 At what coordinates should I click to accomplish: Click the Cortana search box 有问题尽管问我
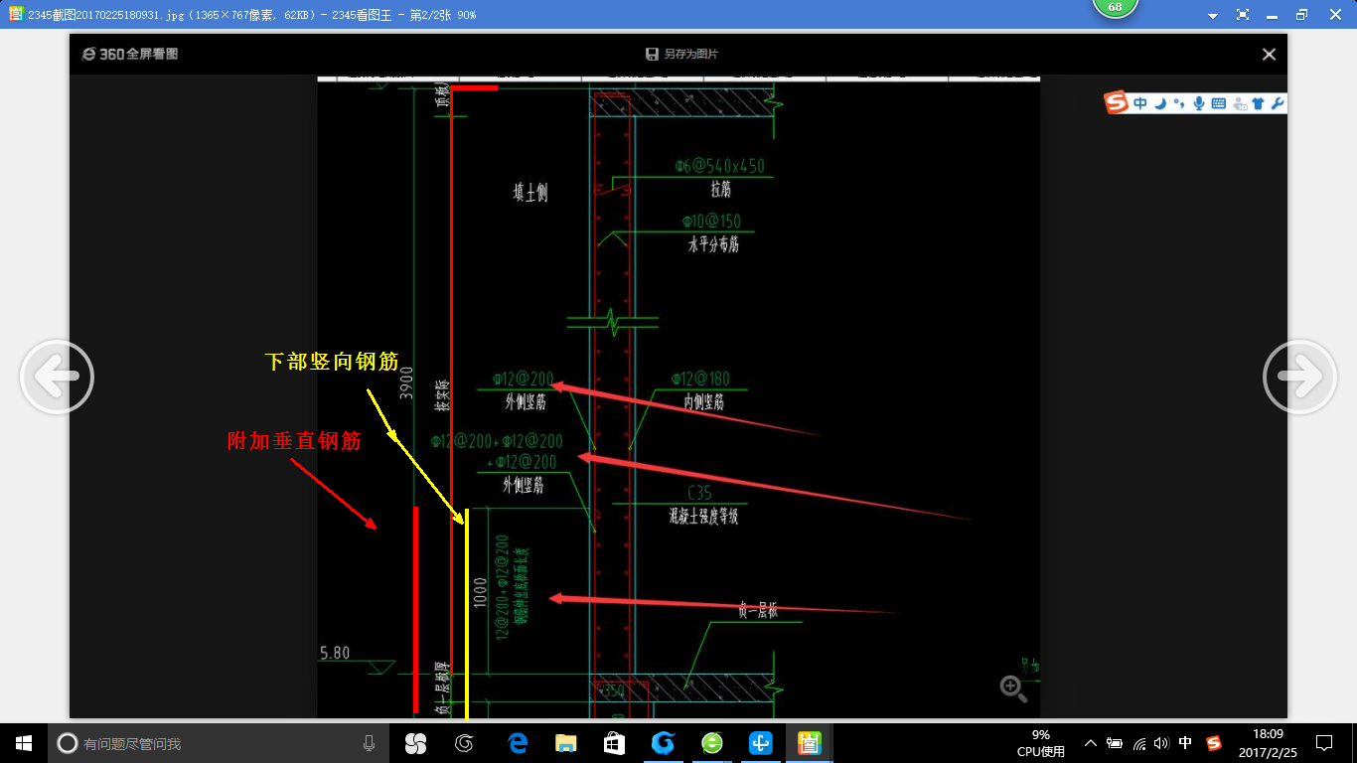219,743
